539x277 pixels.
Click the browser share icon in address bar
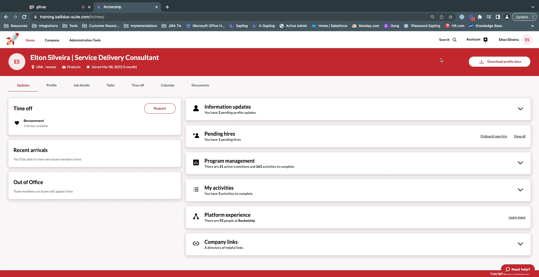pos(442,17)
